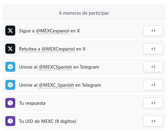Click +1 button for Unirse al @MEXC_Spanish

tap(153, 85)
